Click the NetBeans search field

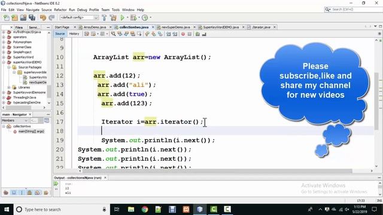pyautogui.click(x=356, y=10)
